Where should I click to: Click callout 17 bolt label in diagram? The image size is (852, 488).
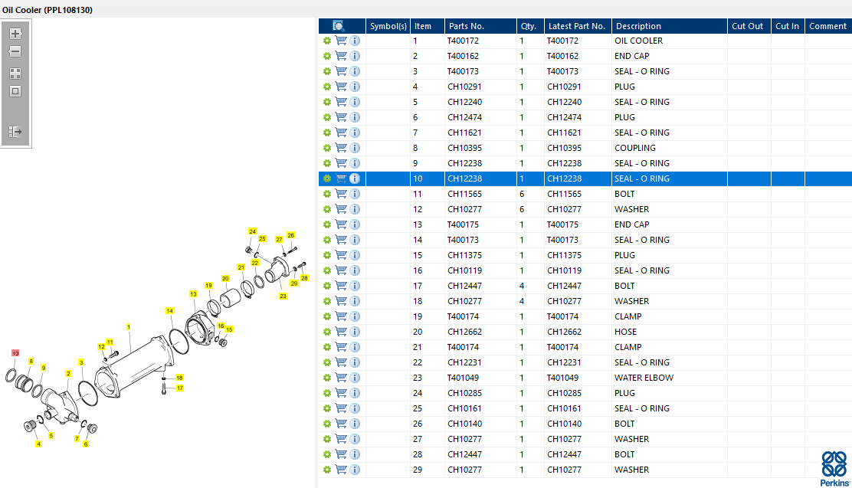180,388
